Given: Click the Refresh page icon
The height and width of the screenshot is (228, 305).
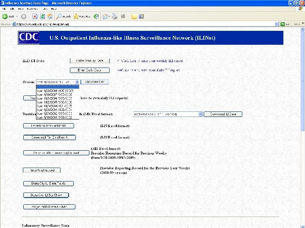Looking at the screenshot, I should point(42,16).
